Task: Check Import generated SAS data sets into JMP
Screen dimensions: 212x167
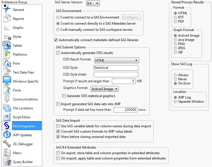Action: (x=58, y=104)
